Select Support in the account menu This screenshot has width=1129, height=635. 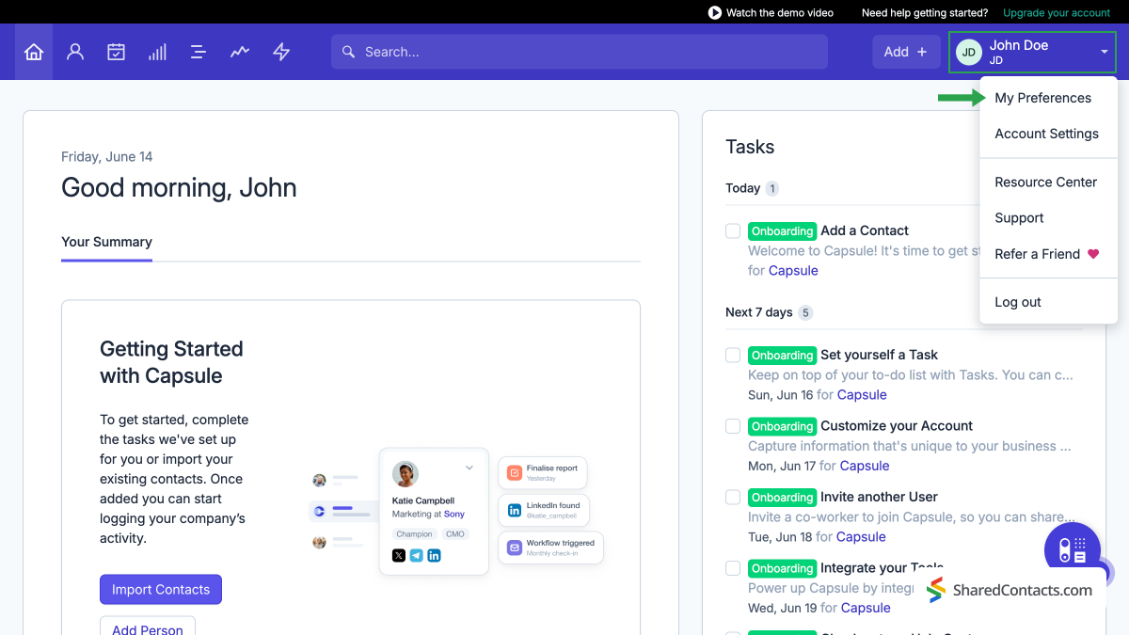pos(1019,218)
